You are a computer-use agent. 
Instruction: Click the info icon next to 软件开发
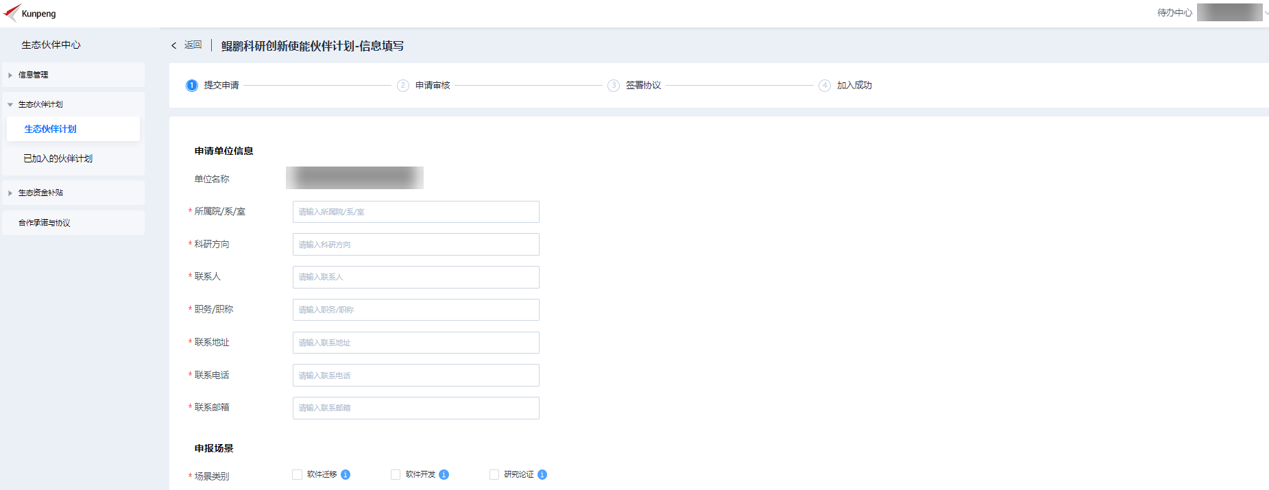click(x=444, y=474)
